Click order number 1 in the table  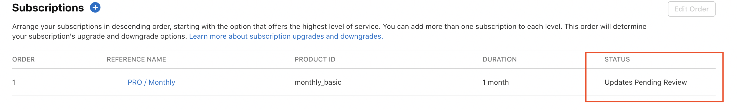point(14,82)
